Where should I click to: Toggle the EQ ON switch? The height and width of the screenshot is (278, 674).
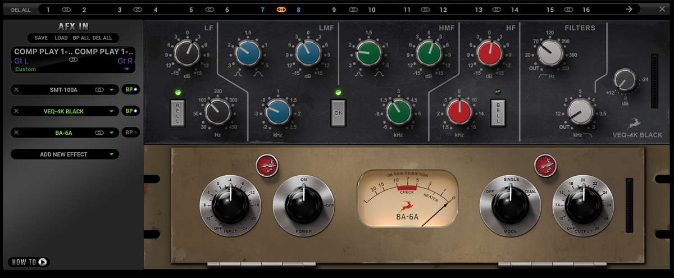tap(338, 112)
